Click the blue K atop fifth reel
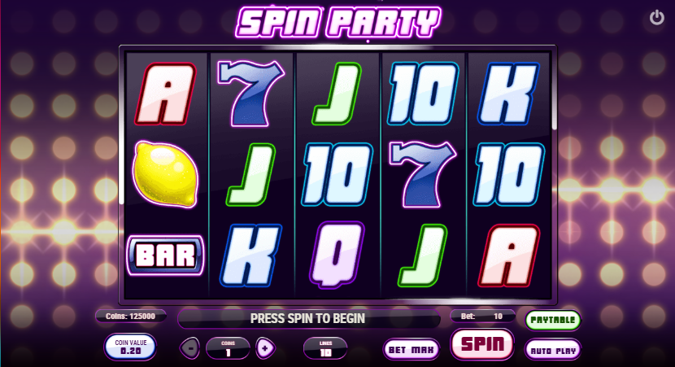 (508, 94)
